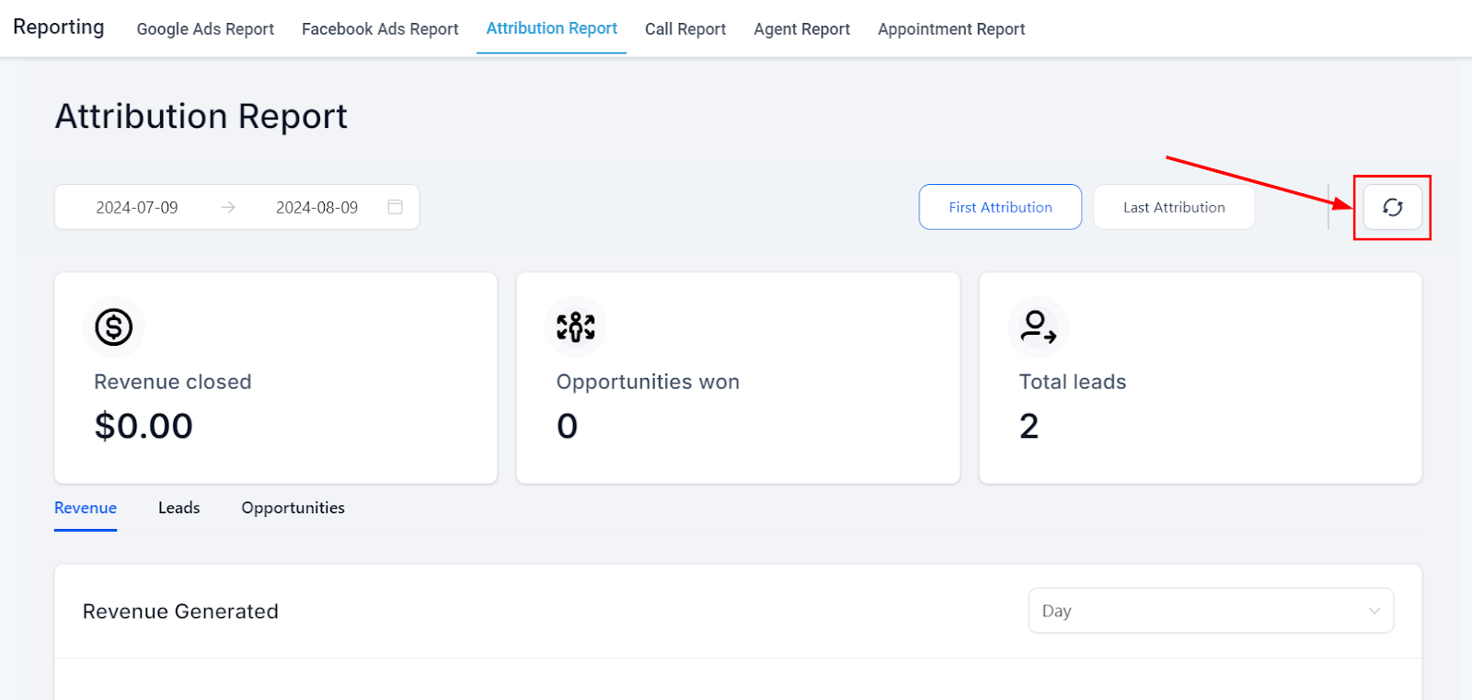Image resolution: width=1472 pixels, height=700 pixels.
Task: Click the Attribution Report page title
Action: [201, 117]
